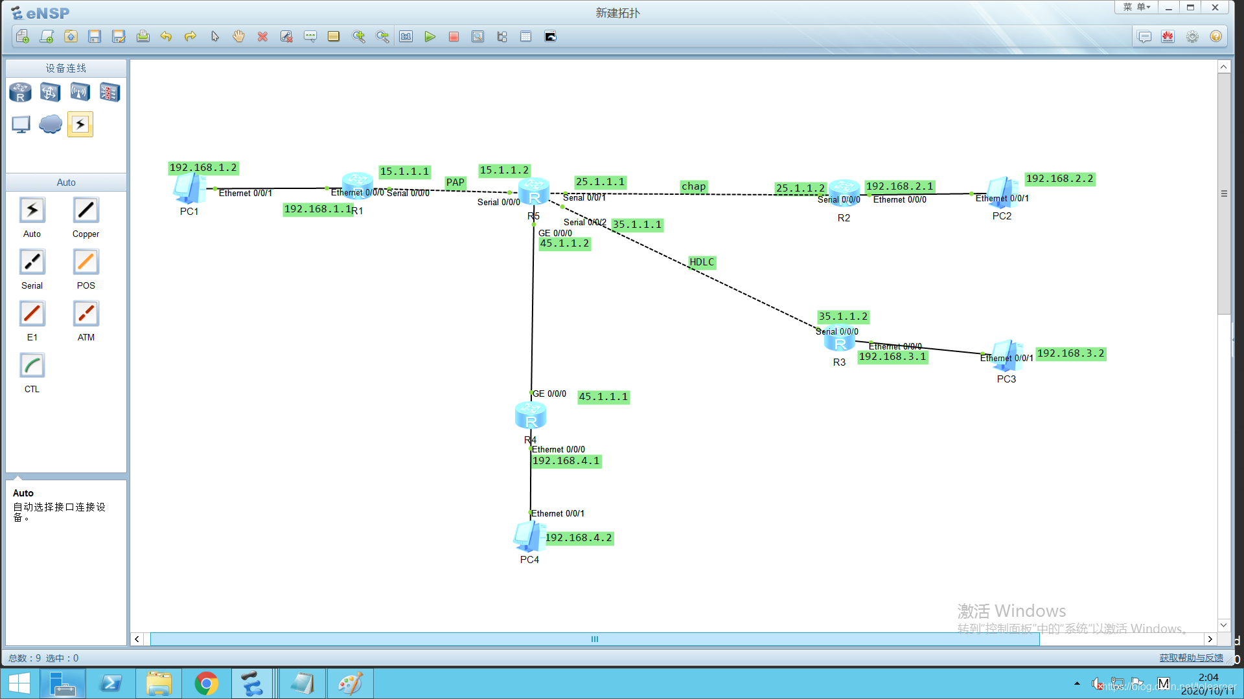Image resolution: width=1244 pixels, height=699 pixels.
Task: Click the 获取帮助与反馈 link
Action: tap(1191, 658)
